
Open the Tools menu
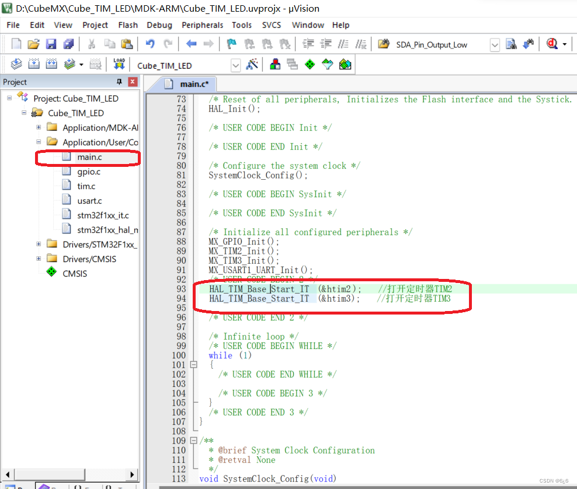pos(242,25)
